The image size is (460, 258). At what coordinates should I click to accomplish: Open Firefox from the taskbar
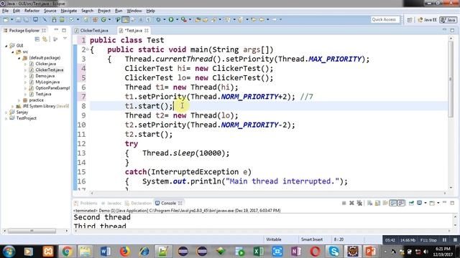click(124, 252)
